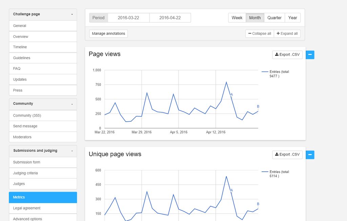View the Moderators page
The width and height of the screenshot is (347, 221).
click(x=43, y=137)
